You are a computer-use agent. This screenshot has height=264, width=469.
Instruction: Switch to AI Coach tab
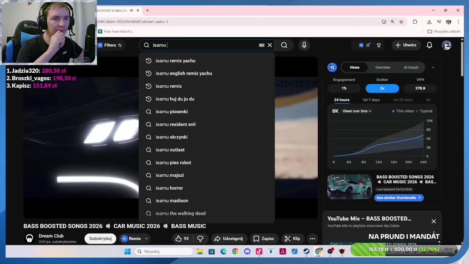point(411,67)
